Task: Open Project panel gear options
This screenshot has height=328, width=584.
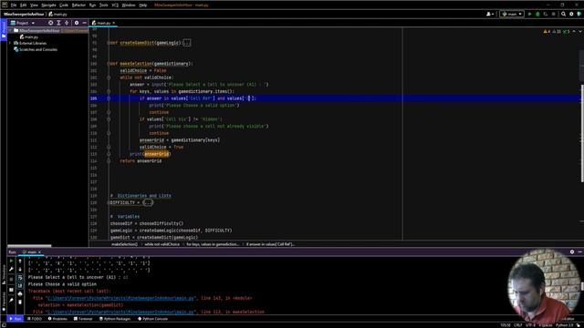Action: coord(77,23)
